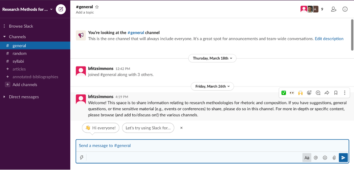This screenshot has height=170, width=354.
Task: Choose the Let's try using Slack for suggestion
Action: click(x=148, y=128)
